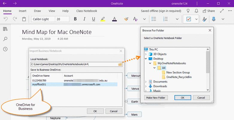The width and height of the screenshot is (234, 120).
Task: Select the OneNote_RecycleBin folder
Action: pyautogui.click(x=179, y=77)
